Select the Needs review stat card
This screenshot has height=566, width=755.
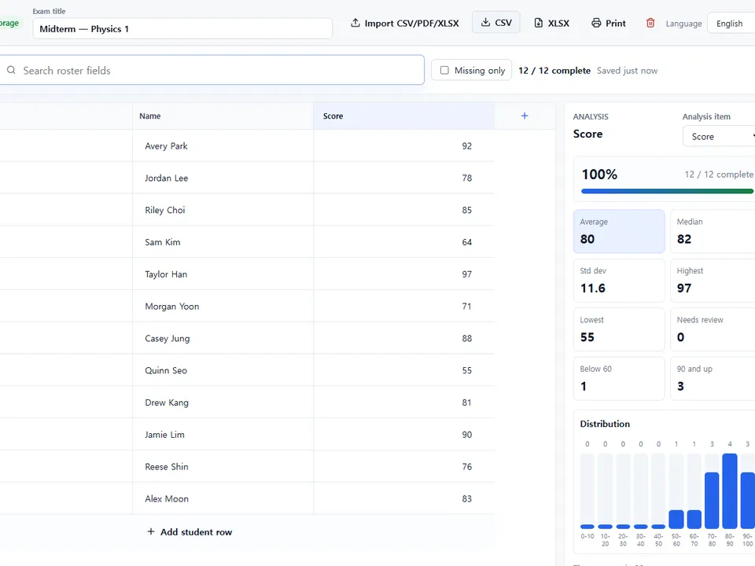pyautogui.click(x=713, y=329)
